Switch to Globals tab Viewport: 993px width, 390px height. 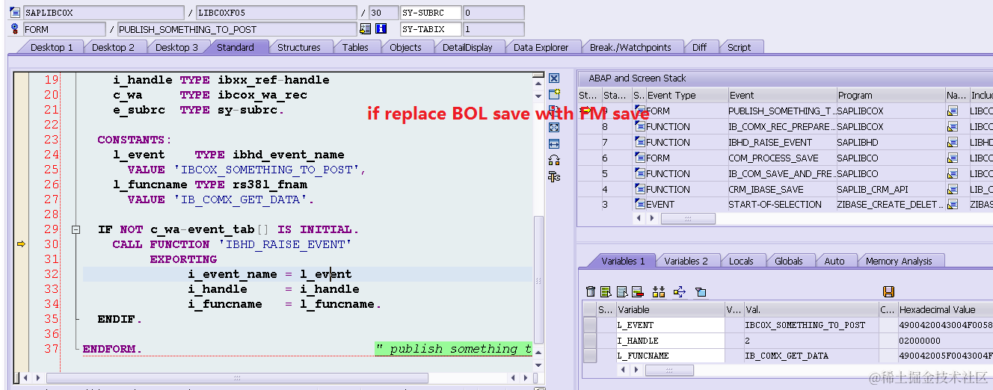tap(789, 261)
